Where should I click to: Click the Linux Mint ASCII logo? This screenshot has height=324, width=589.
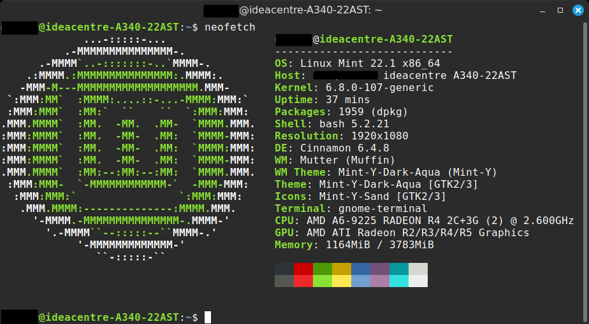(x=127, y=148)
